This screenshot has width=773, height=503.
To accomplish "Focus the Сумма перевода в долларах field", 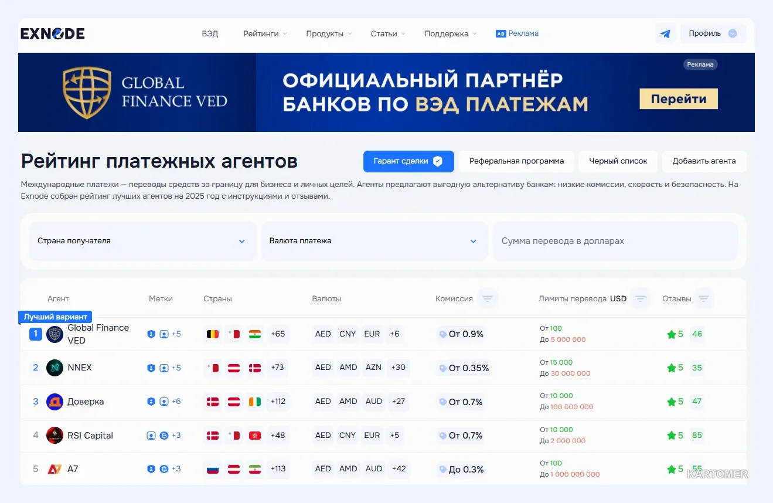I will (x=615, y=241).
